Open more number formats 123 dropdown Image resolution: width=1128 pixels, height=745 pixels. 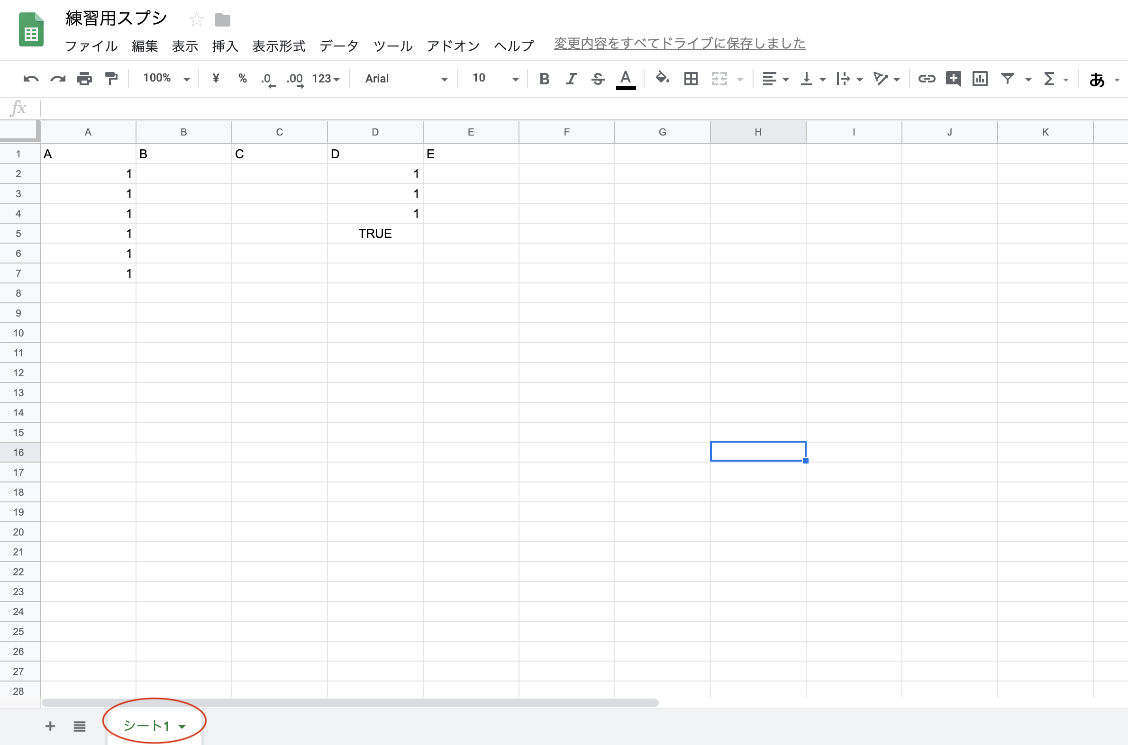coord(326,79)
